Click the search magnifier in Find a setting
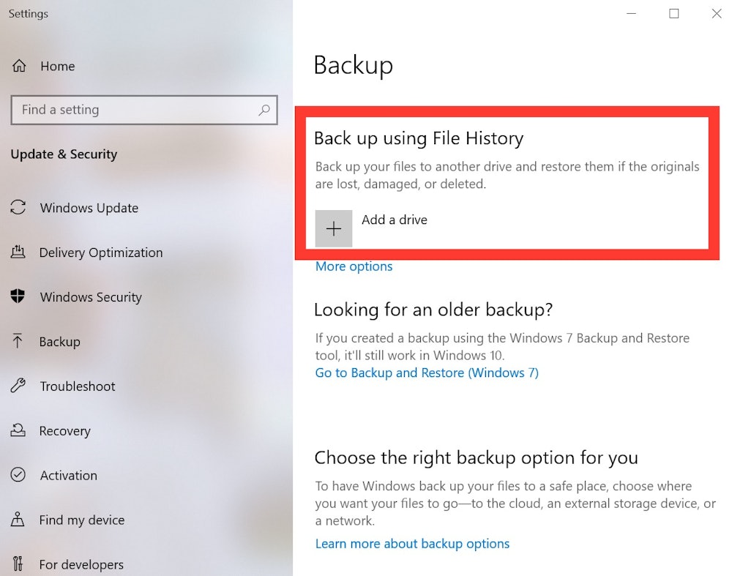The height and width of the screenshot is (576, 732). tap(264, 110)
